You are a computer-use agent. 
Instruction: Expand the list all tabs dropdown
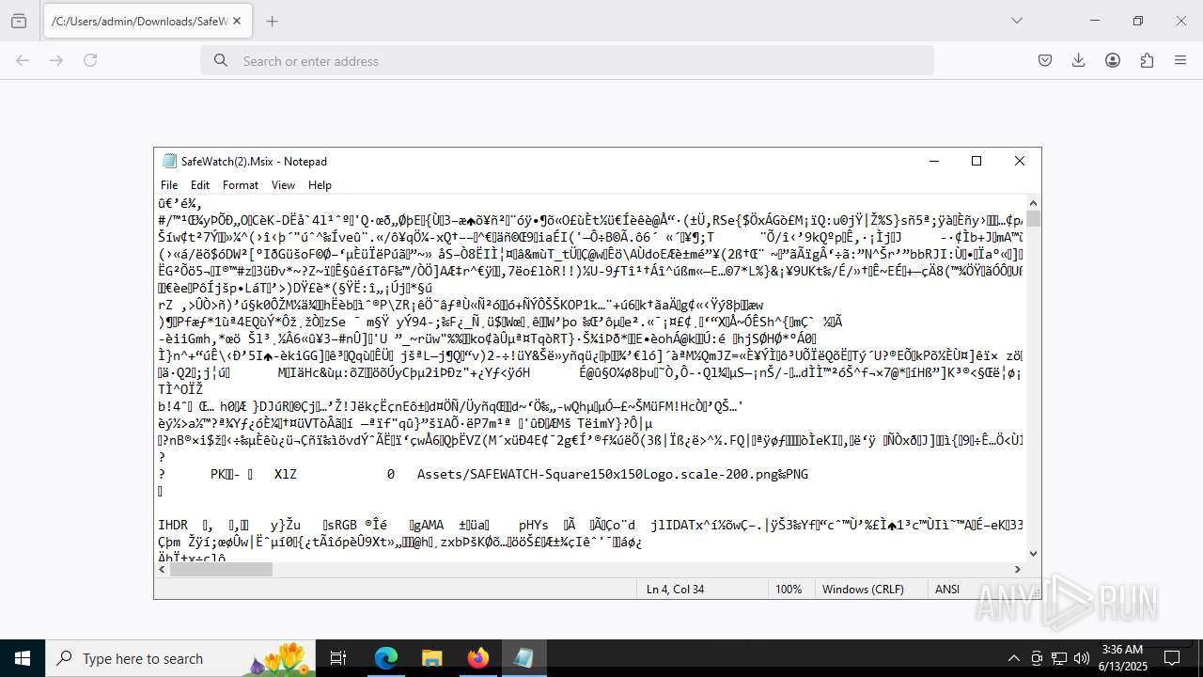[x=1016, y=21]
